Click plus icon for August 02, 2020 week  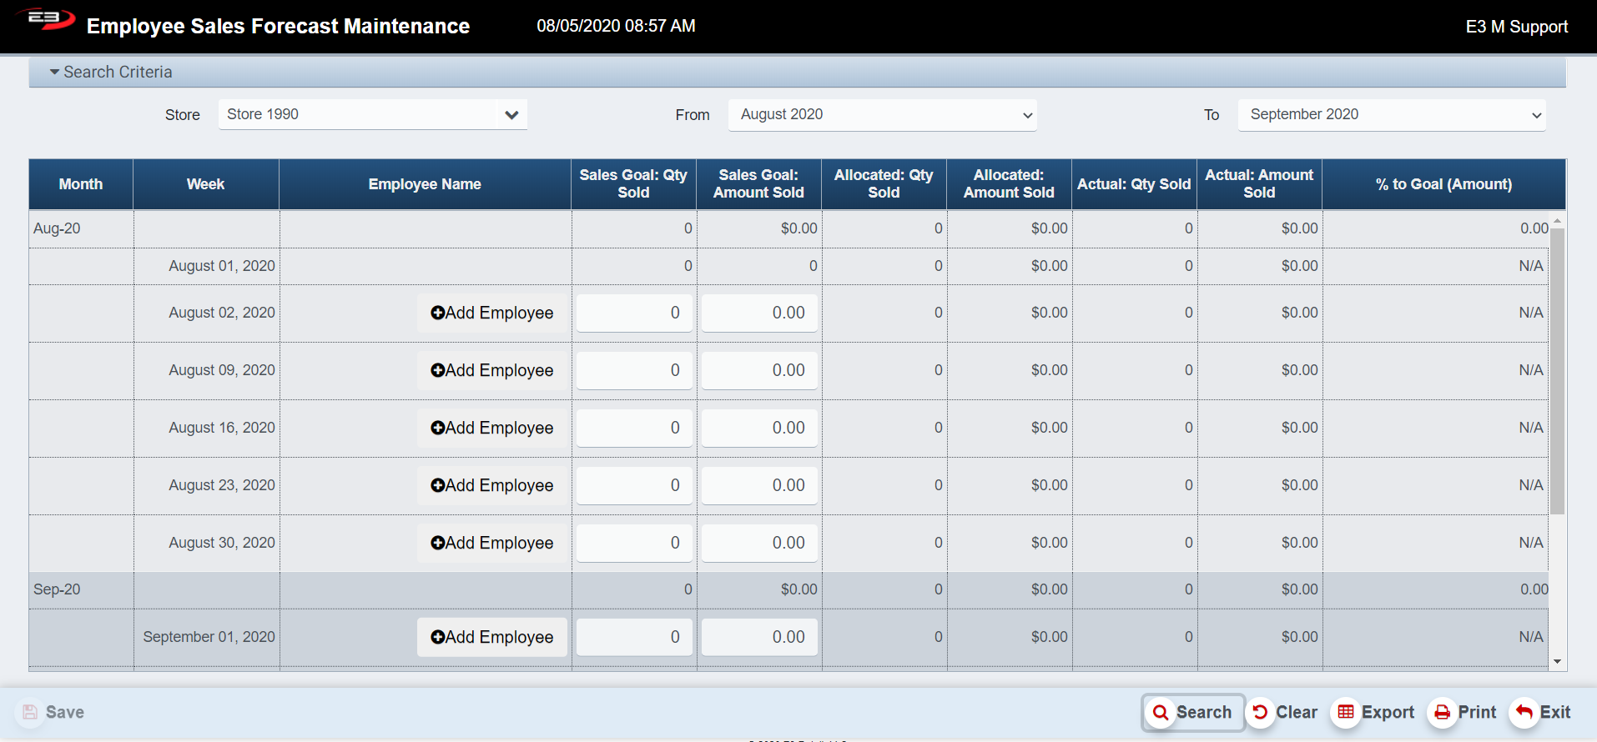coord(437,313)
